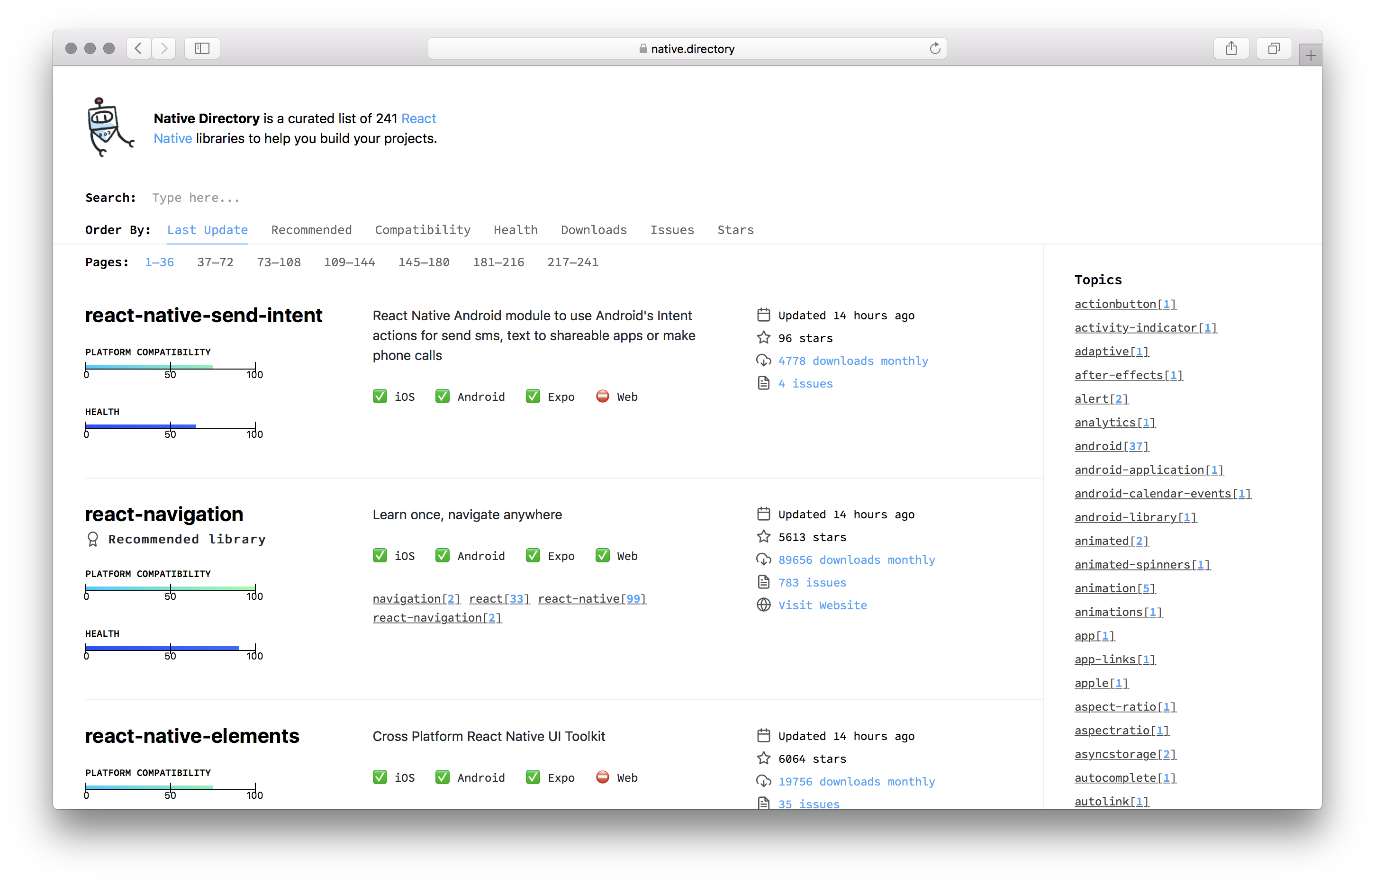This screenshot has width=1375, height=885.
Task: Click download icon next to 89656 downloads
Action: coord(763,560)
